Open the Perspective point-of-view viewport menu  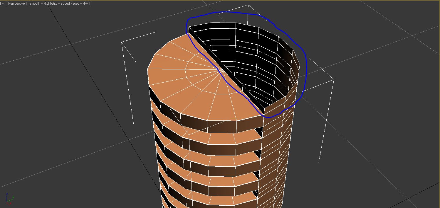point(16,4)
